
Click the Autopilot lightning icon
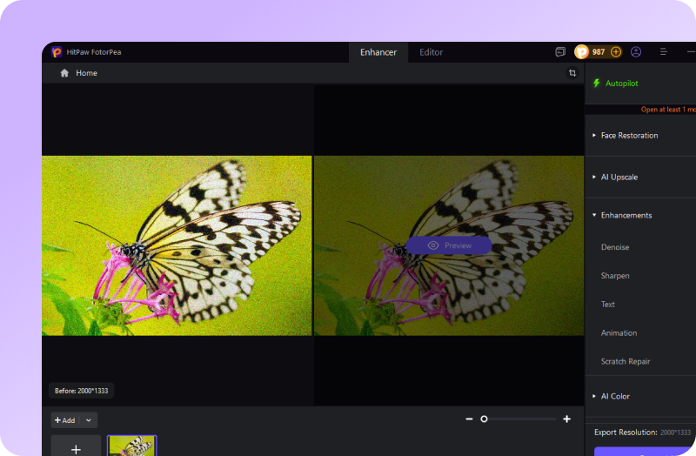click(597, 83)
